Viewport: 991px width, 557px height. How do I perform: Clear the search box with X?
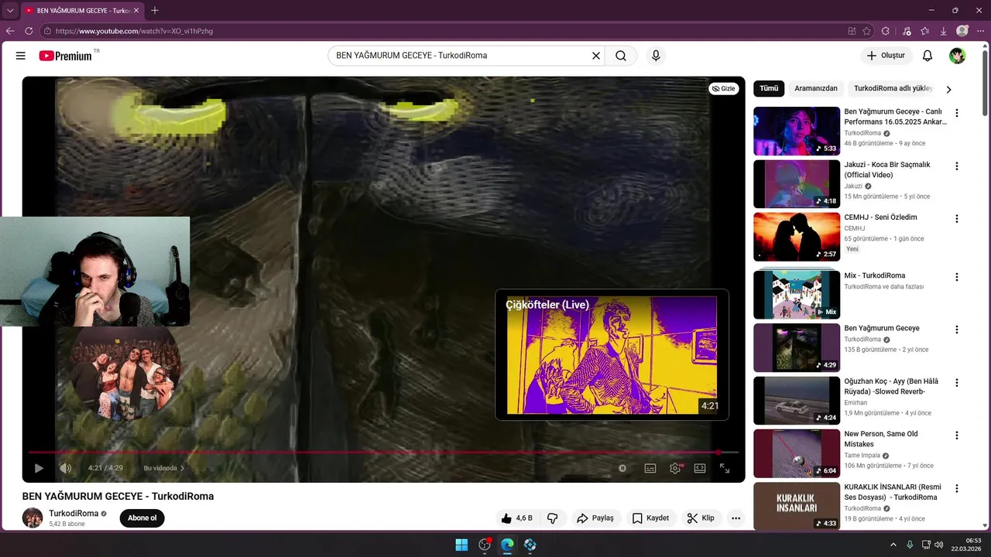click(x=596, y=56)
